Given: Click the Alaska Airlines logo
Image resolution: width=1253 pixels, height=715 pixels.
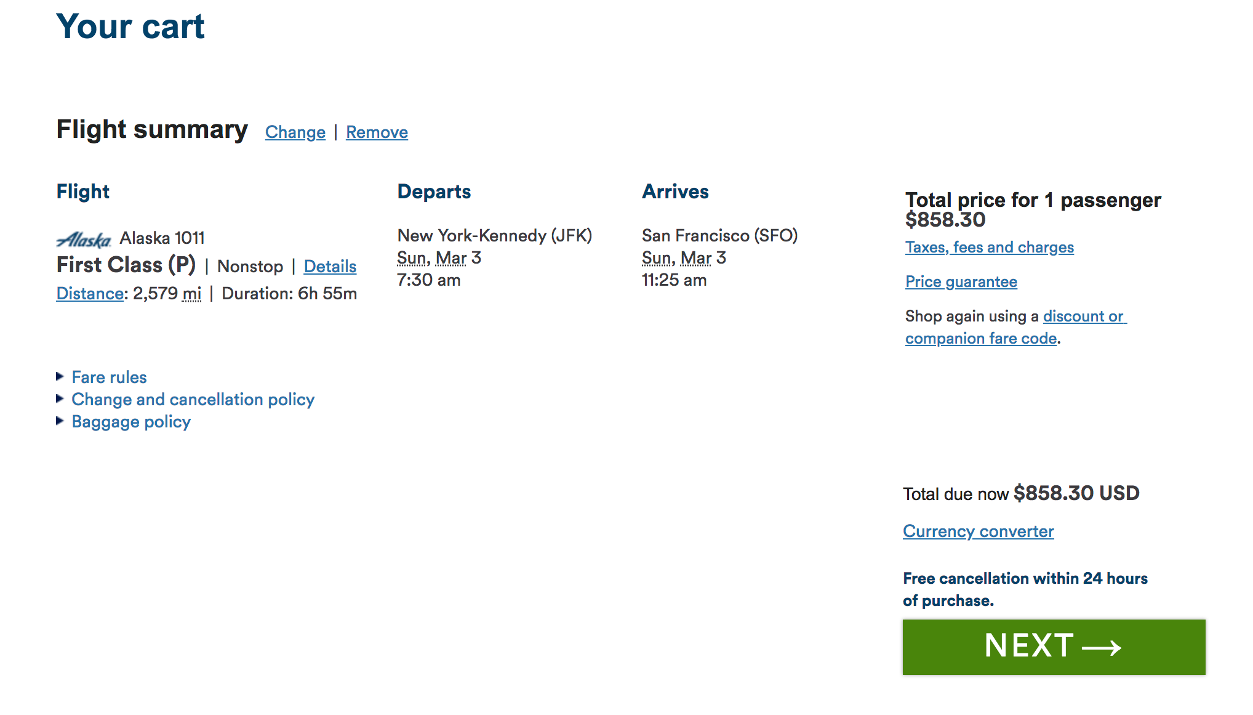Looking at the screenshot, I should coord(84,239).
